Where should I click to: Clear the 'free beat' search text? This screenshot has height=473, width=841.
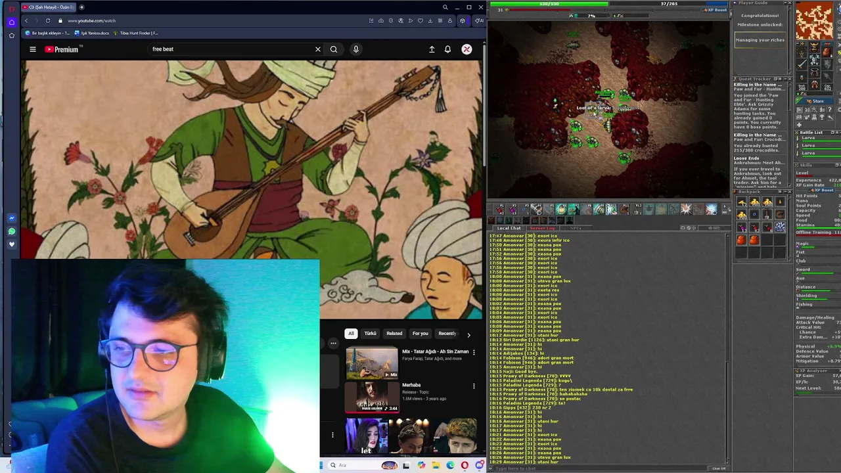(317, 49)
